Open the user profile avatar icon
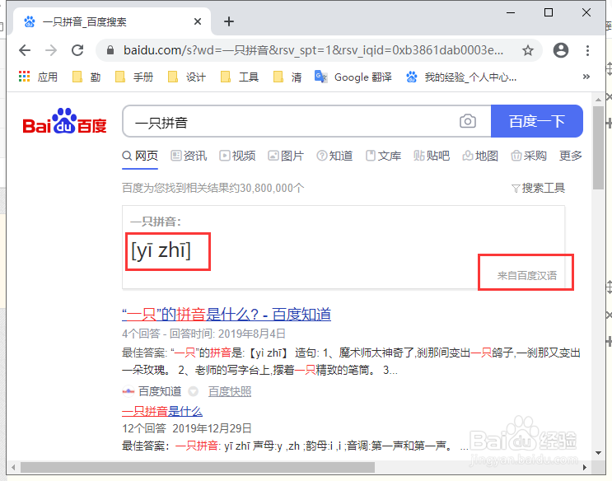The image size is (612, 481). [x=560, y=50]
